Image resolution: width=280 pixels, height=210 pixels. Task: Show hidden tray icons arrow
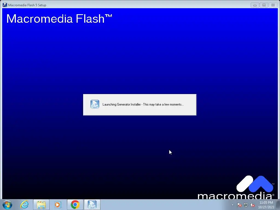pos(232,205)
